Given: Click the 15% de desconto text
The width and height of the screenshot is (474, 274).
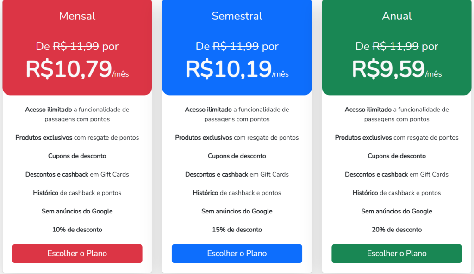Looking at the screenshot, I should 237,230.
